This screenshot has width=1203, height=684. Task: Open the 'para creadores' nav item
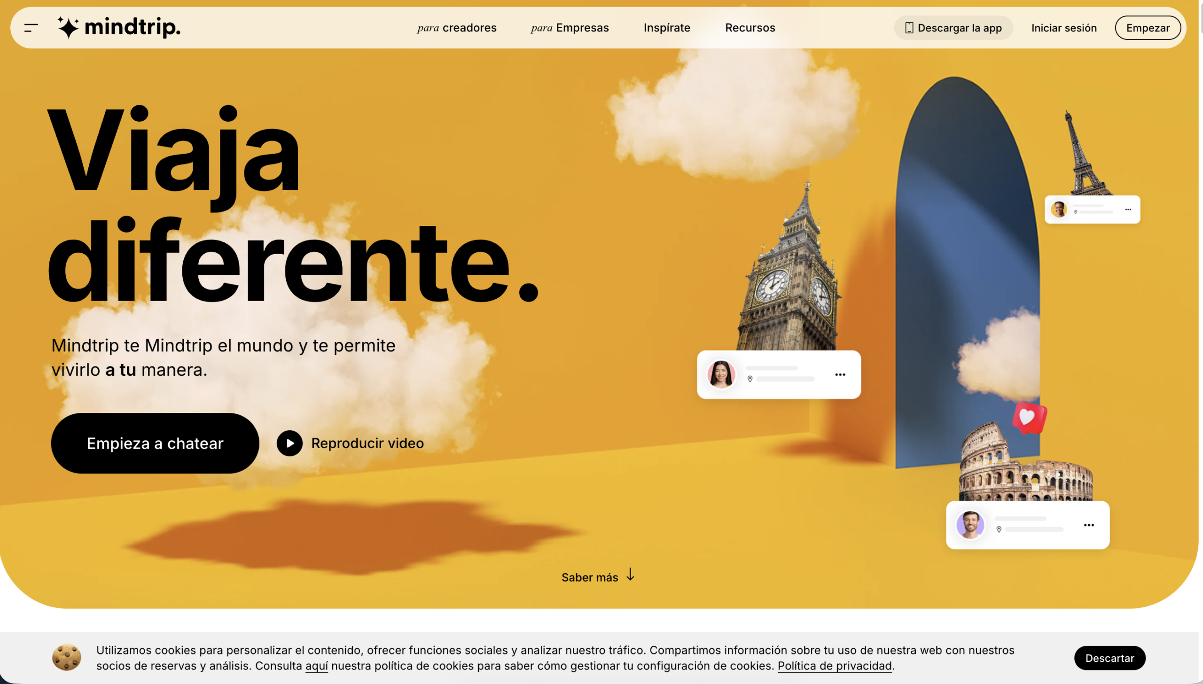pyautogui.click(x=457, y=28)
